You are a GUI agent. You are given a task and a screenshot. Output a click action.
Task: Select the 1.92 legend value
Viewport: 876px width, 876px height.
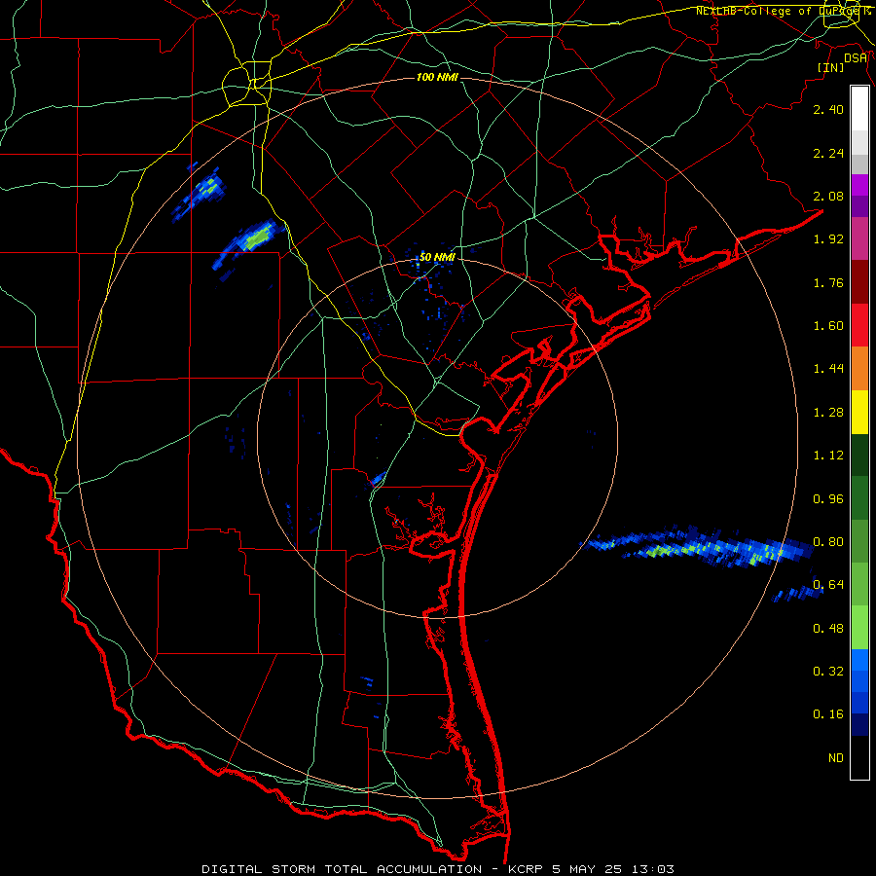pyautogui.click(x=828, y=239)
